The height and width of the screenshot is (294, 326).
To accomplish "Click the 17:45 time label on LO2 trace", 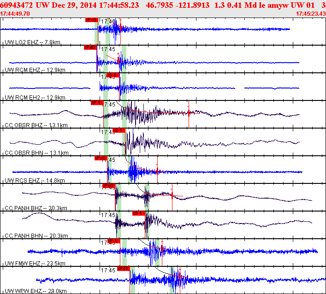I will pyautogui.click(x=108, y=21).
